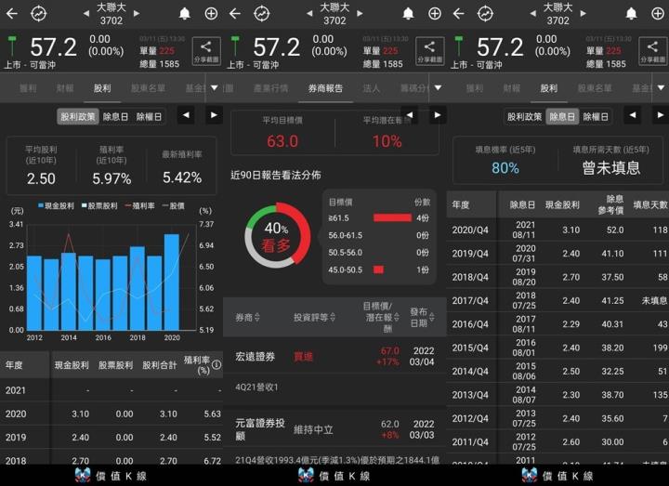Switch to 法人 tab on 券商報告 screen
The width and height of the screenshot is (669, 486).
pyautogui.click(x=371, y=88)
